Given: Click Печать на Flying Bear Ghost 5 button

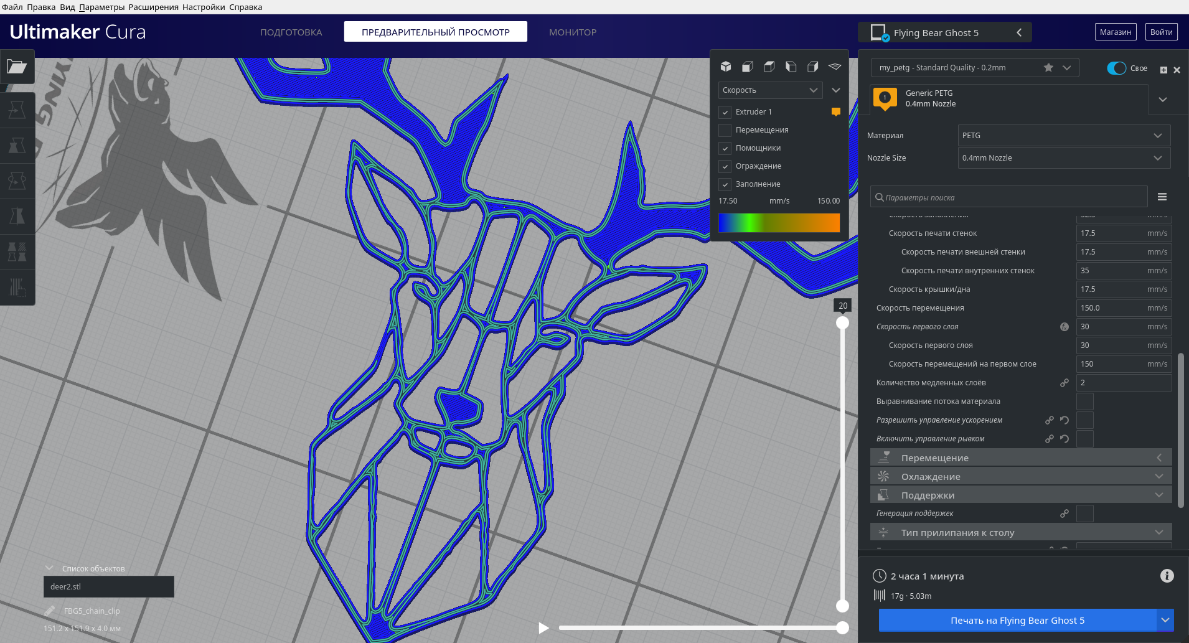Looking at the screenshot, I should (x=1017, y=620).
